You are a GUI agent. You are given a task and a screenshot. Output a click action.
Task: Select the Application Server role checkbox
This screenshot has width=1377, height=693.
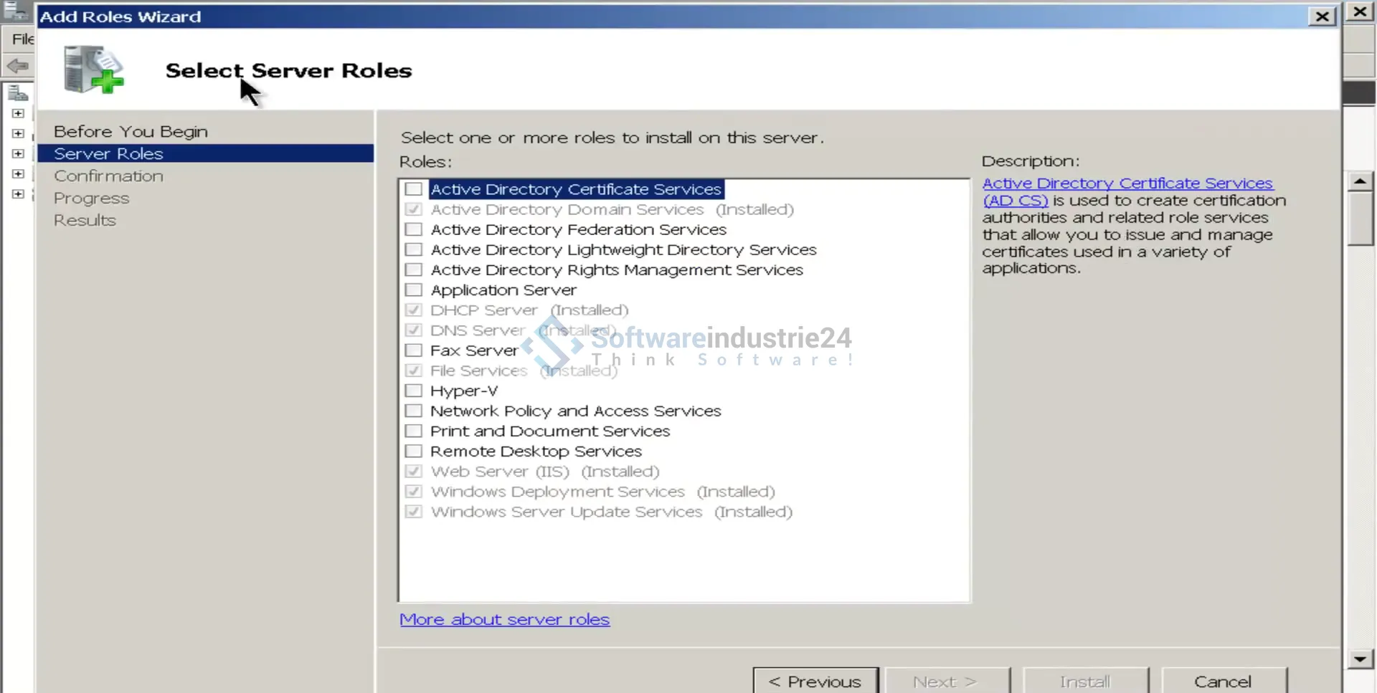click(413, 290)
